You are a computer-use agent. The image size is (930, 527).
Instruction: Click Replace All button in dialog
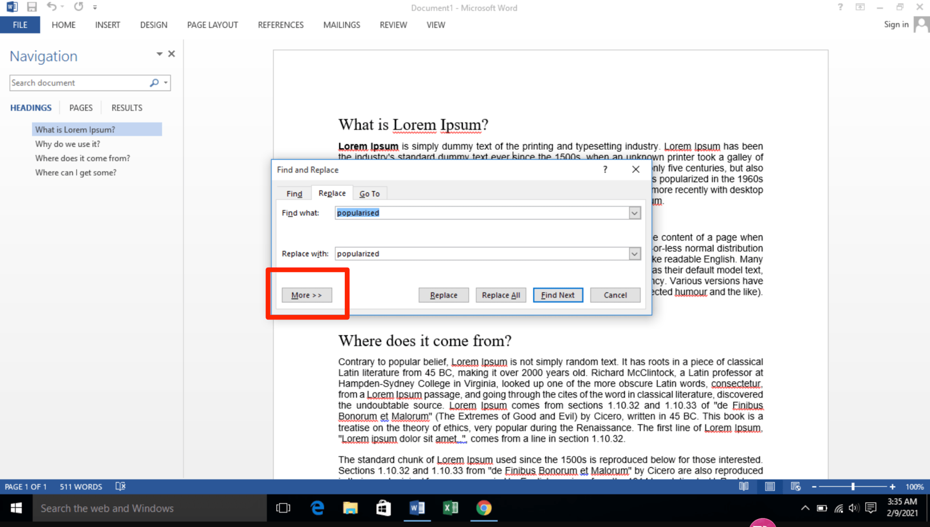point(501,295)
